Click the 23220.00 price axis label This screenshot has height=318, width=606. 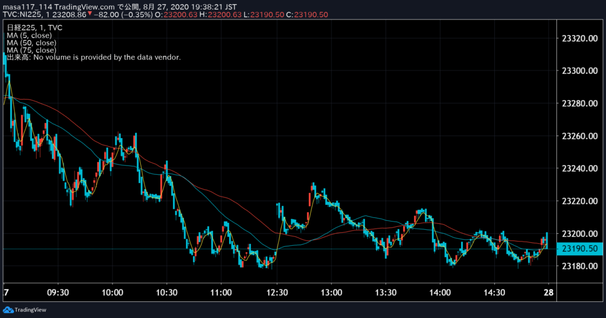pyautogui.click(x=580, y=201)
